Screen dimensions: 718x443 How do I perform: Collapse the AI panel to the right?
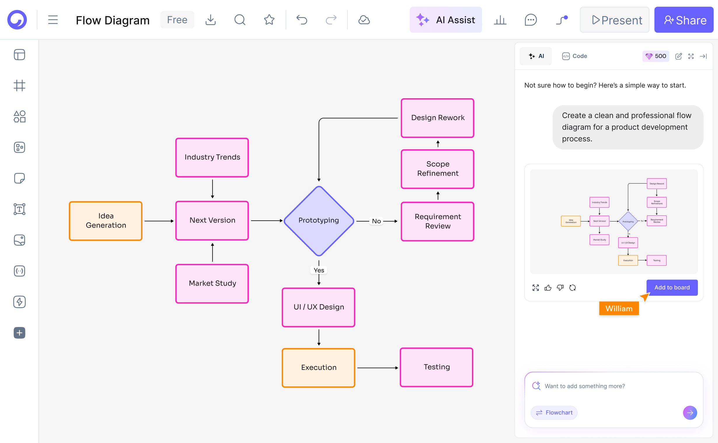click(703, 56)
